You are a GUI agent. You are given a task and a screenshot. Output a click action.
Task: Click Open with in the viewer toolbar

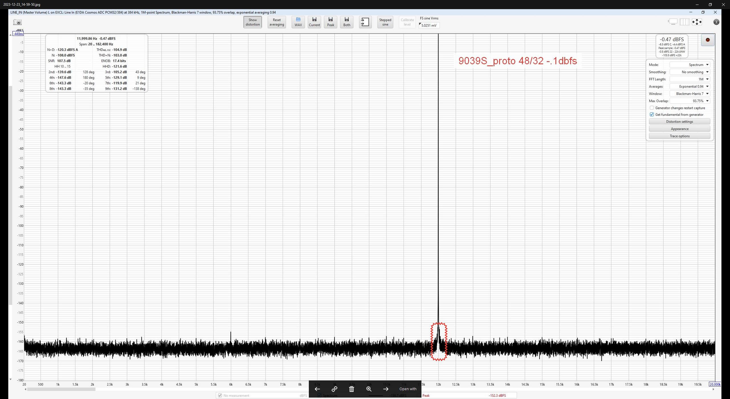(x=408, y=389)
